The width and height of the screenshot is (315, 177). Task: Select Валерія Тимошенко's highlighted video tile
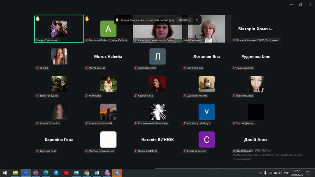coord(59,29)
